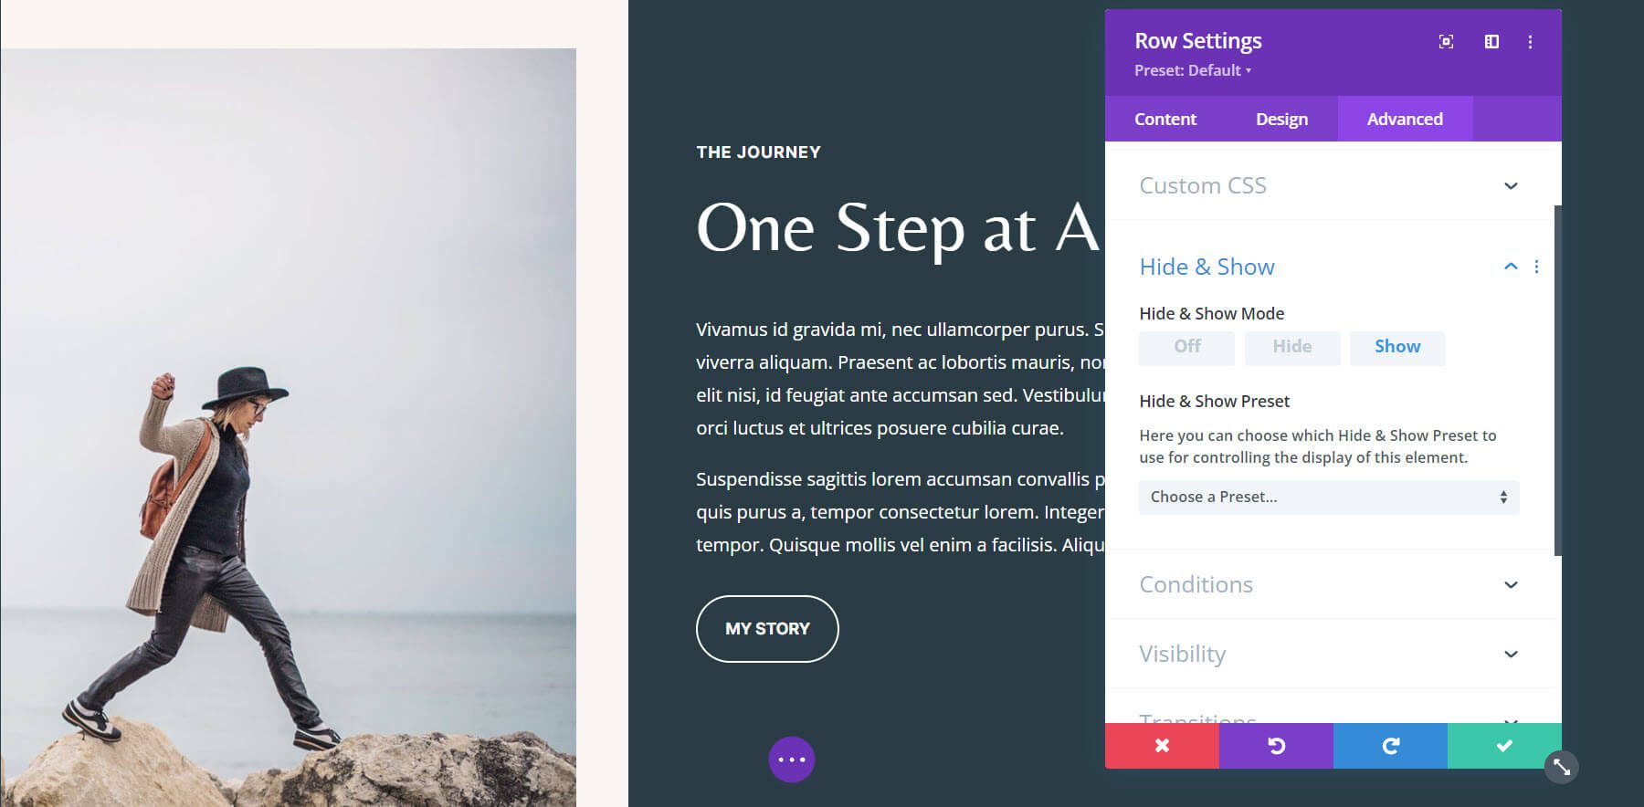Open Row Settings three-dot options menu
The image size is (1644, 807).
[x=1530, y=41]
